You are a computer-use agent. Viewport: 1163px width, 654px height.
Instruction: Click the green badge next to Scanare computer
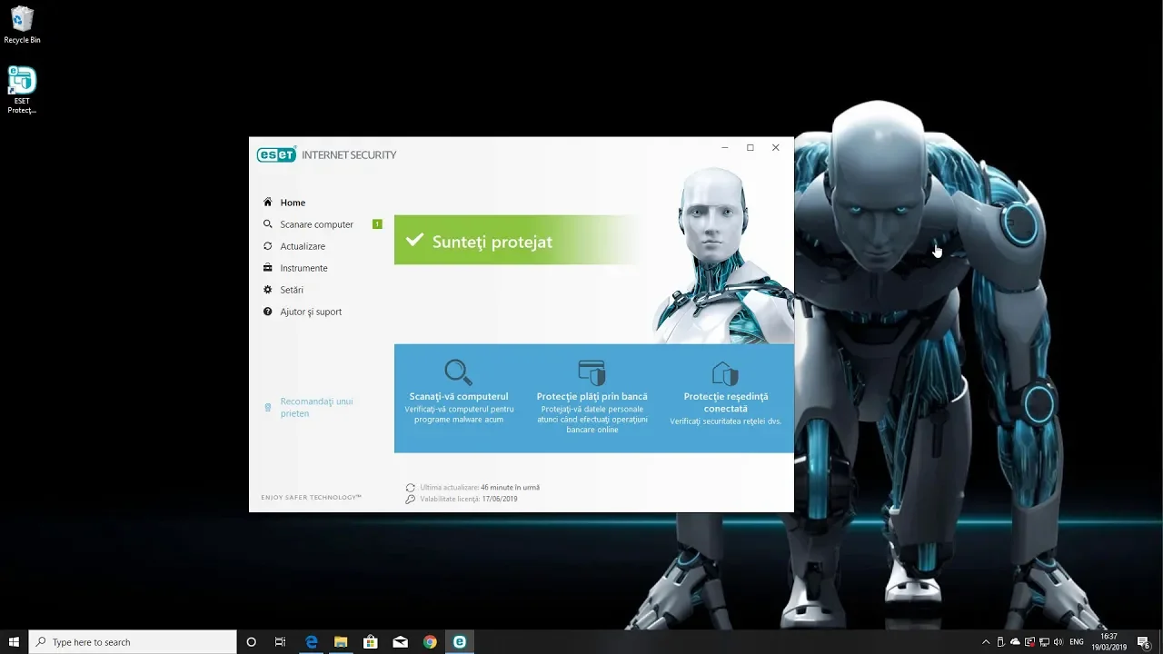377,224
